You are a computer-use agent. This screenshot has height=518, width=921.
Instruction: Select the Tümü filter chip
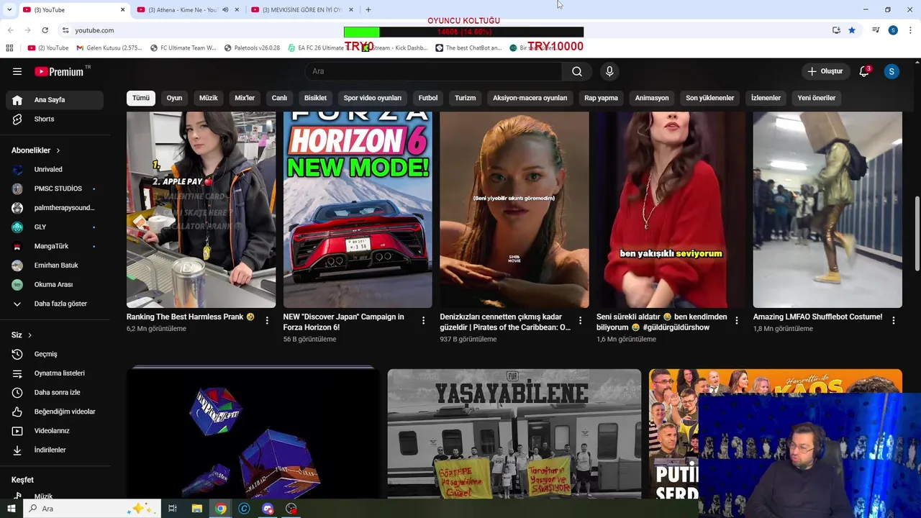[x=141, y=98]
